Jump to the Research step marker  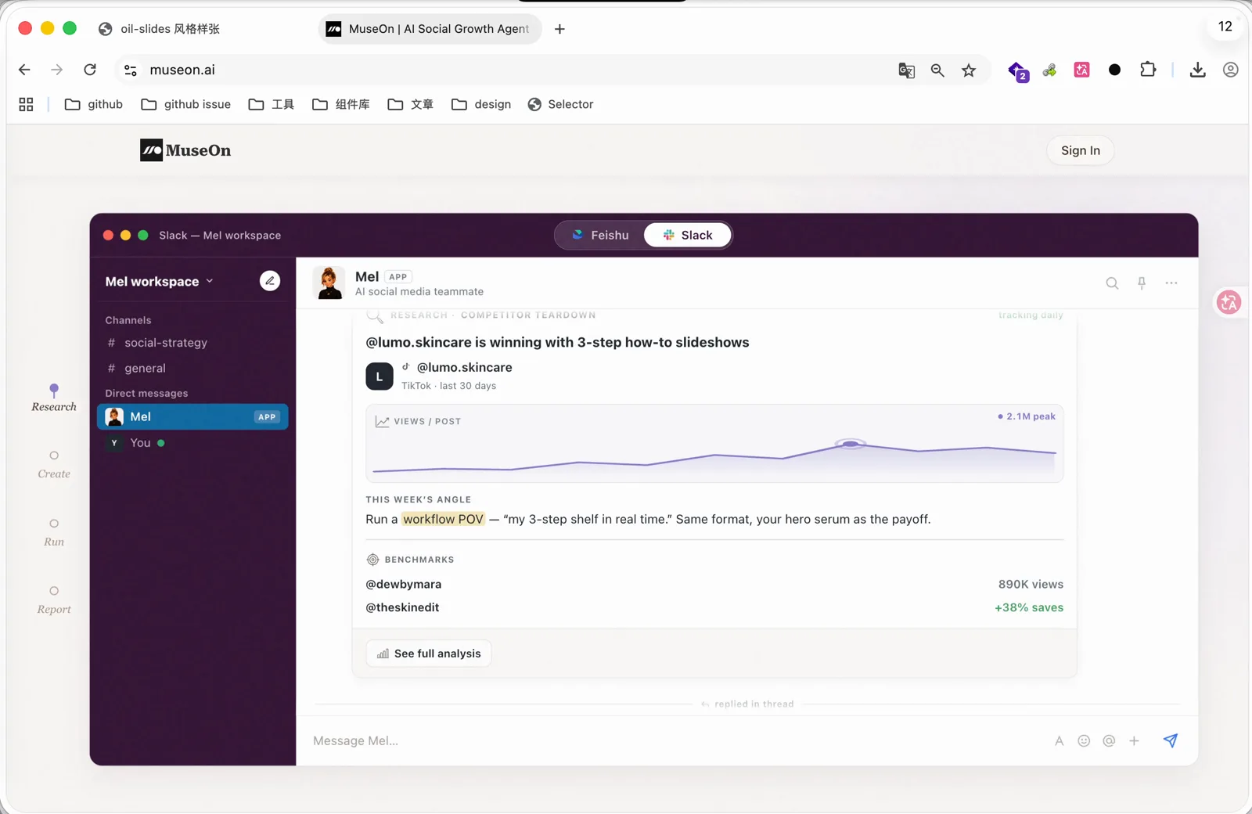point(54,398)
